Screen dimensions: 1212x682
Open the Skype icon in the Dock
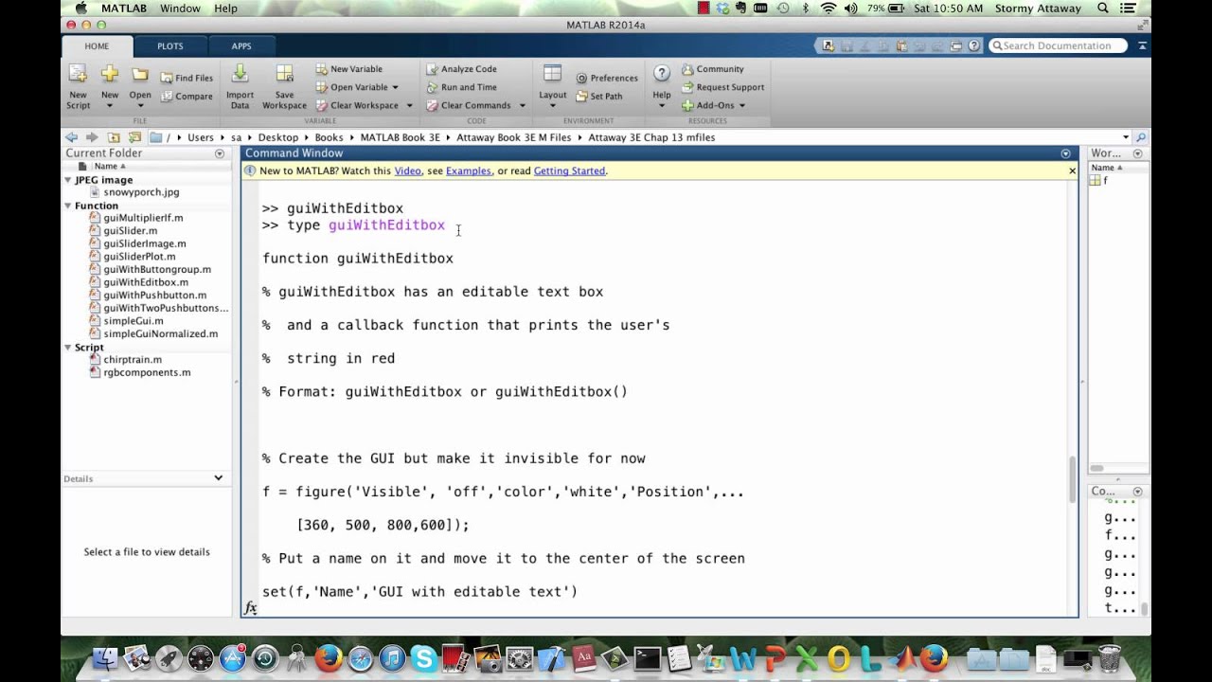423,657
